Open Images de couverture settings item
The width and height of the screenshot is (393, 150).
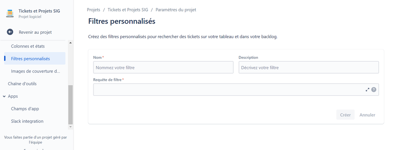click(35, 71)
